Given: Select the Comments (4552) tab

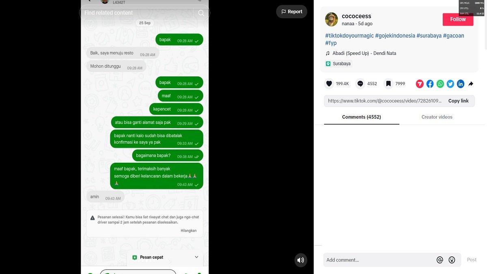Looking at the screenshot, I should (362, 117).
